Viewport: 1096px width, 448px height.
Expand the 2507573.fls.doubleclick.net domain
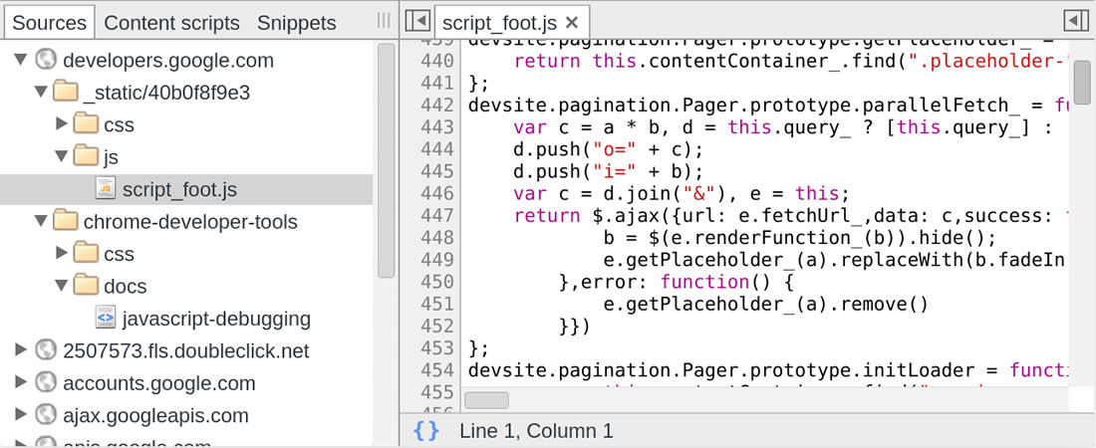pyautogui.click(x=20, y=350)
